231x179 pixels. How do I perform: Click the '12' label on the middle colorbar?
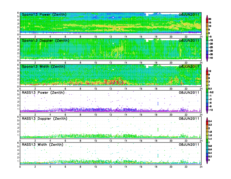point(210,71)
